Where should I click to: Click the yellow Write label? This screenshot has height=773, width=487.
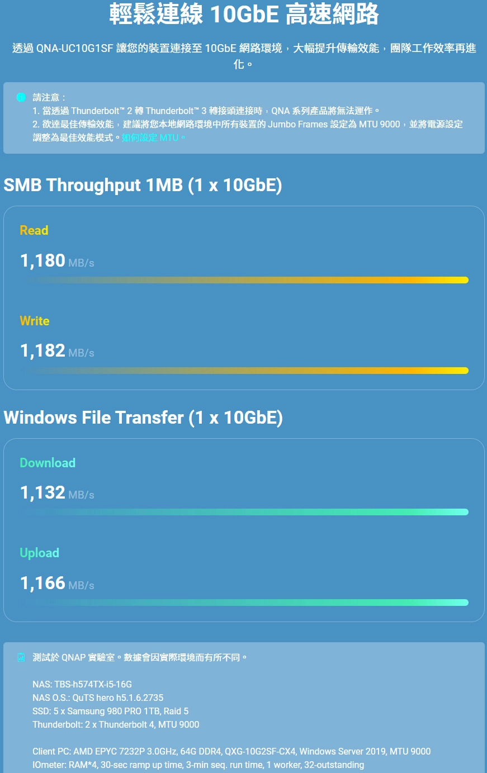coord(35,321)
